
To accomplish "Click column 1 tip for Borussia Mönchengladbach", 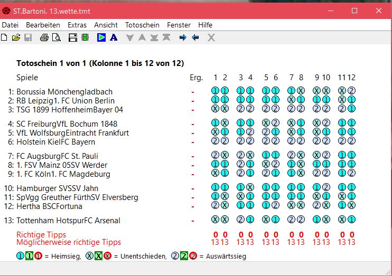I will click(215, 90).
